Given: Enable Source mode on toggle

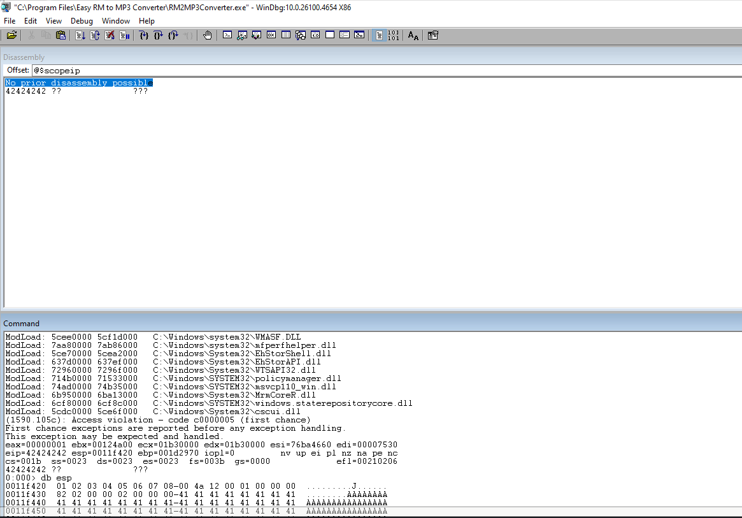Looking at the screenshot, I should (x=379, y=36).
